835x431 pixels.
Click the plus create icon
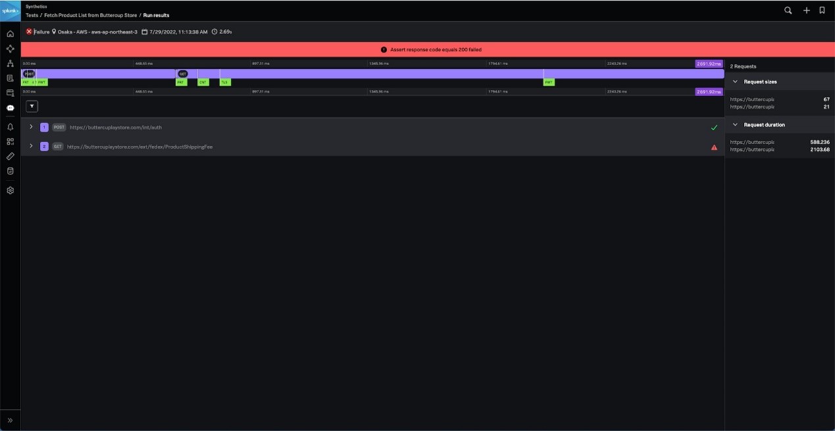point(806,11)
